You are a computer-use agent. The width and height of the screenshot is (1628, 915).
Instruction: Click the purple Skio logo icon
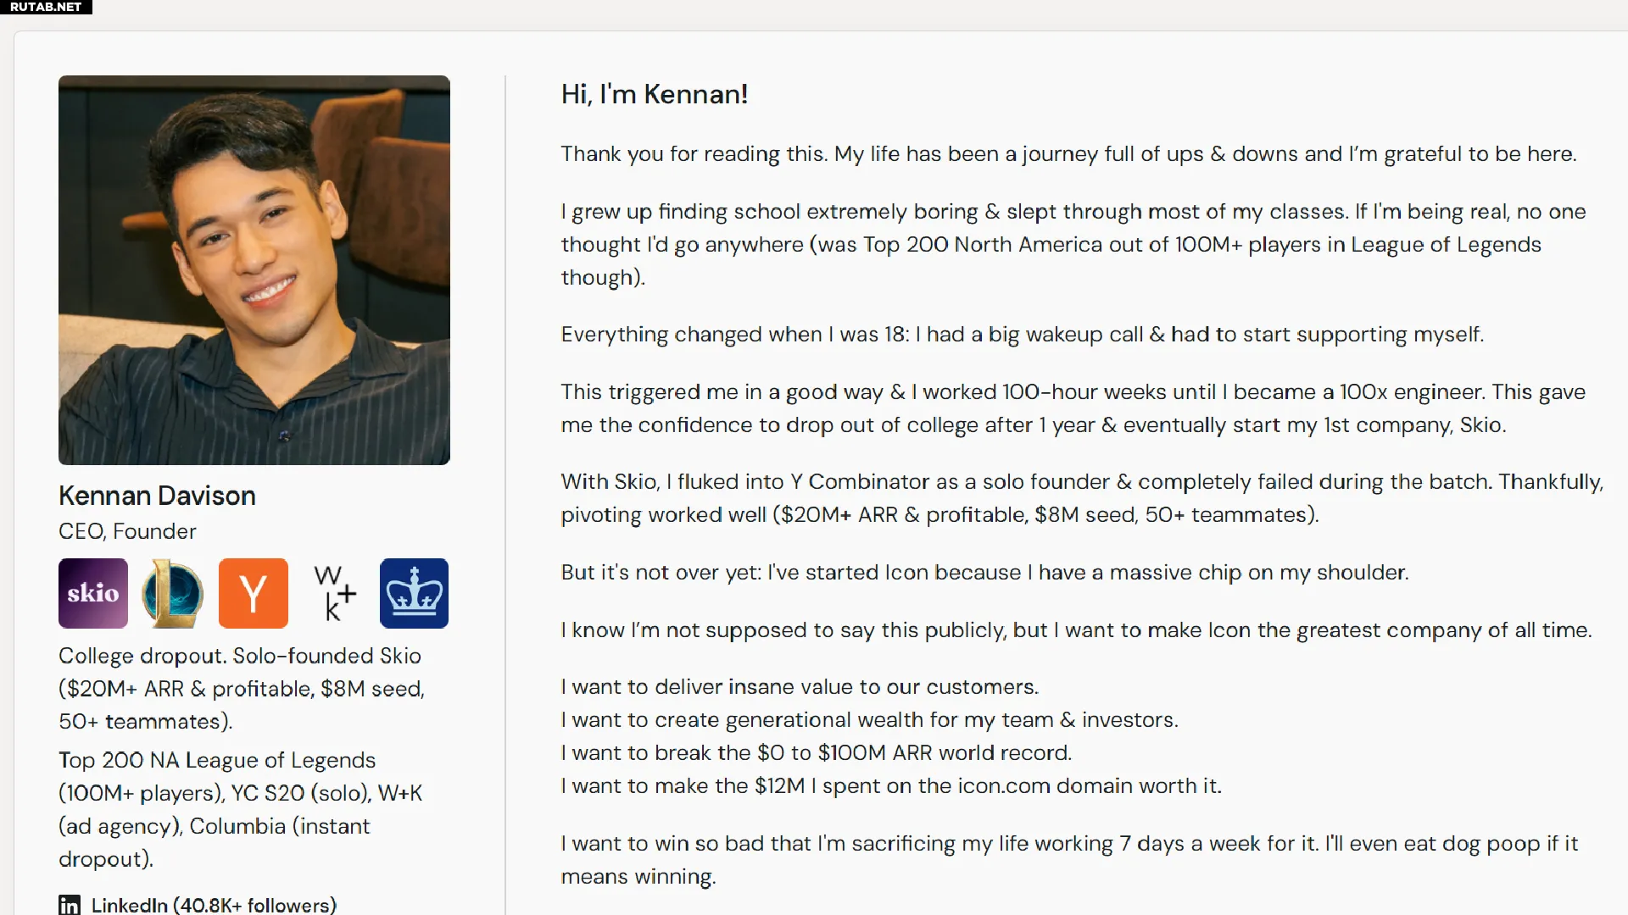93,593
